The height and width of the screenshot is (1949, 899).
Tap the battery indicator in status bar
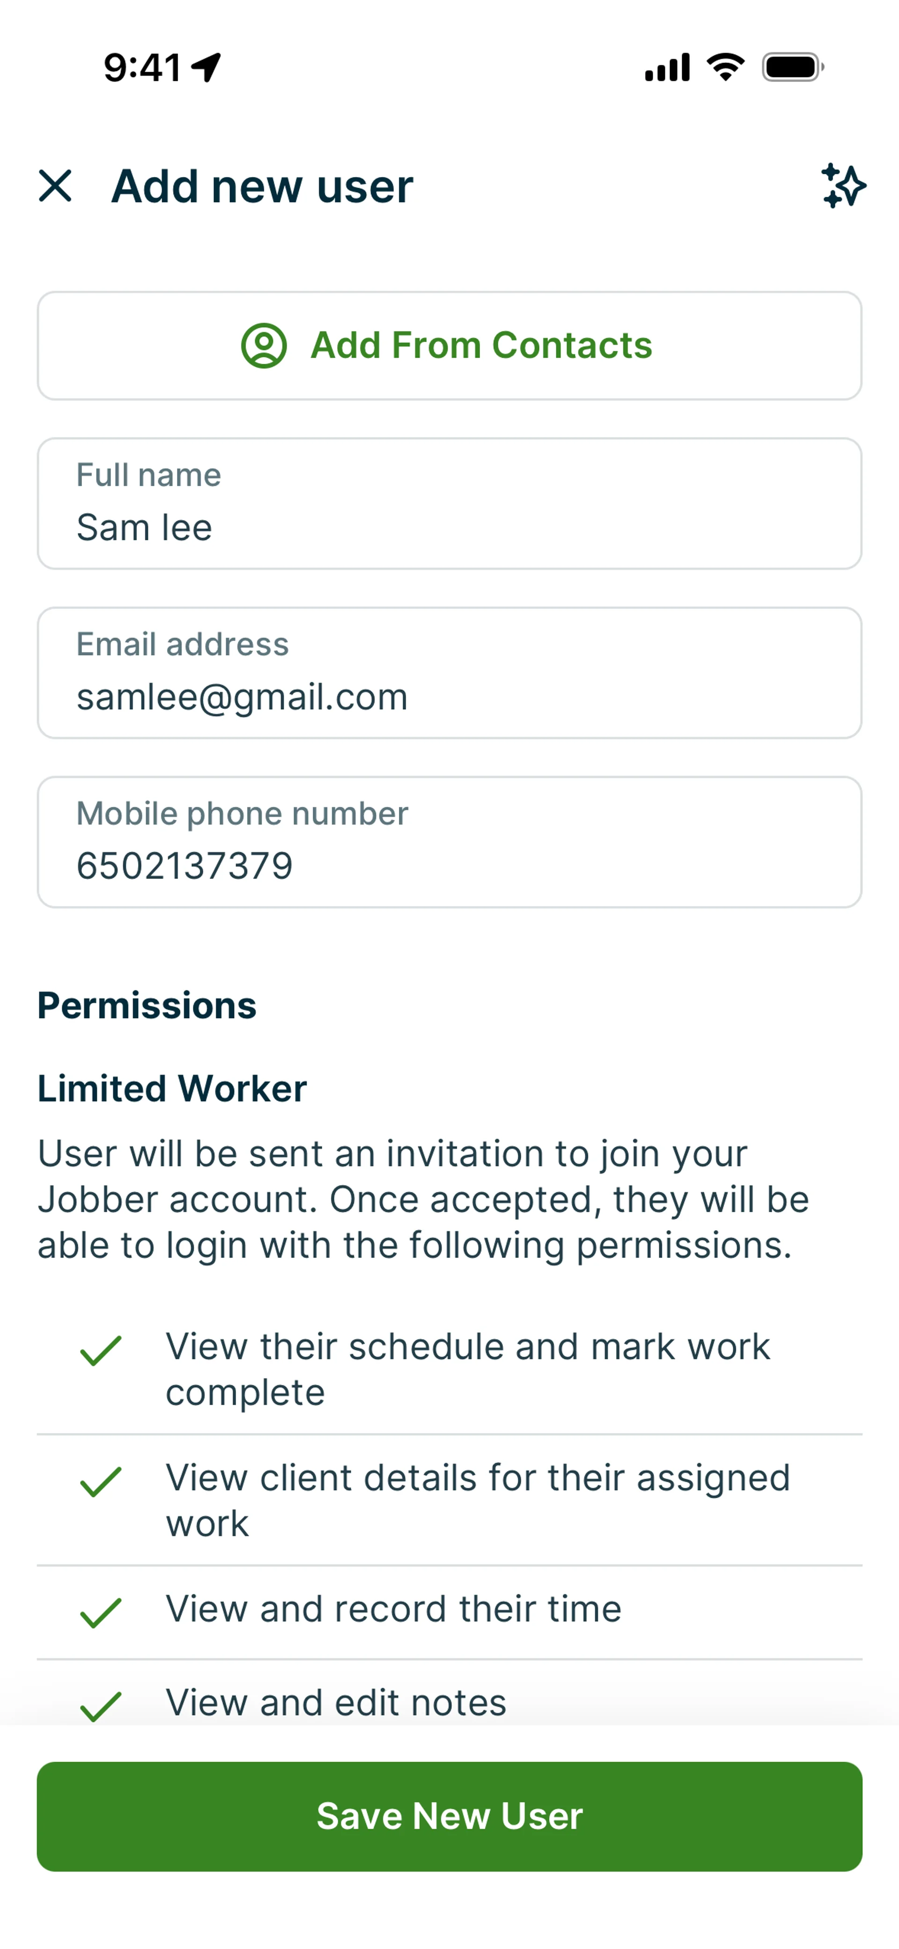792,67
